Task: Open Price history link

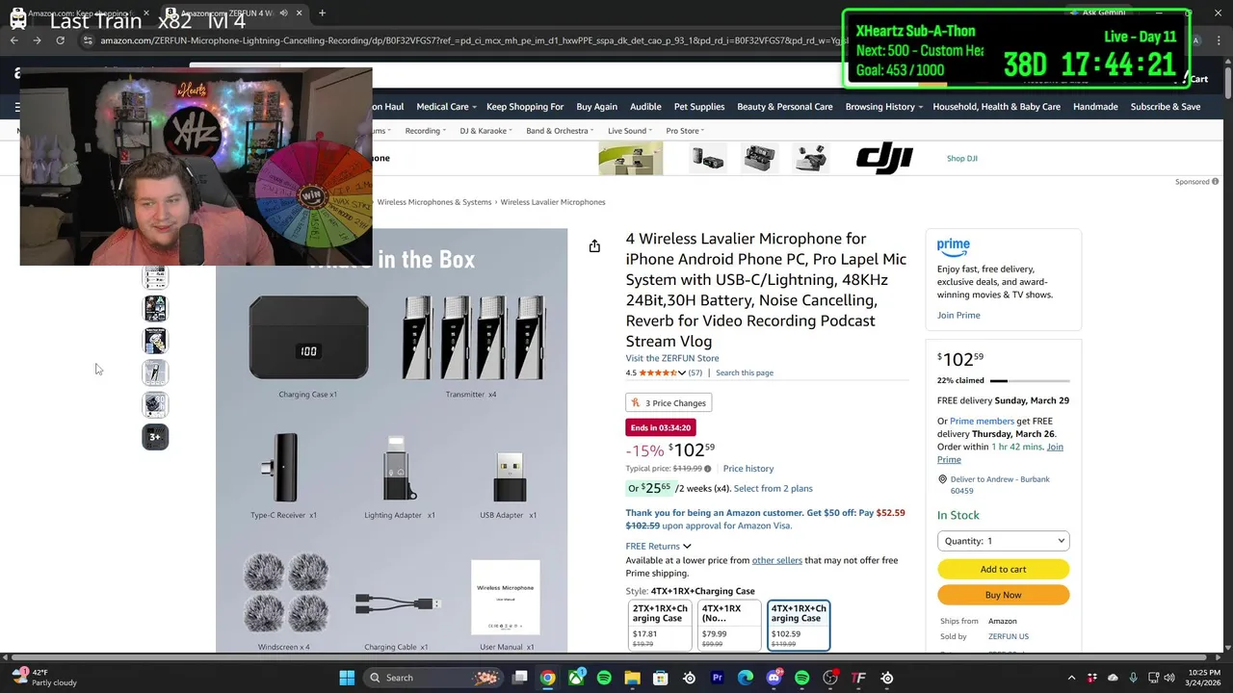Action: point(748,469)
